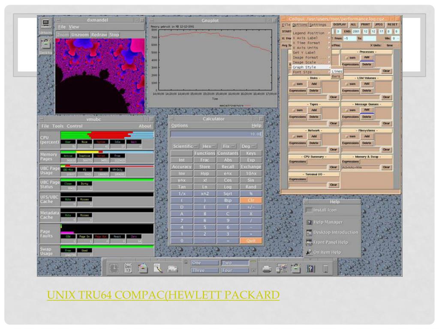The image size is (439, 329).
Task: Click the Install Icon box in the Help subpanel
Action: click(x=309, y=210)
